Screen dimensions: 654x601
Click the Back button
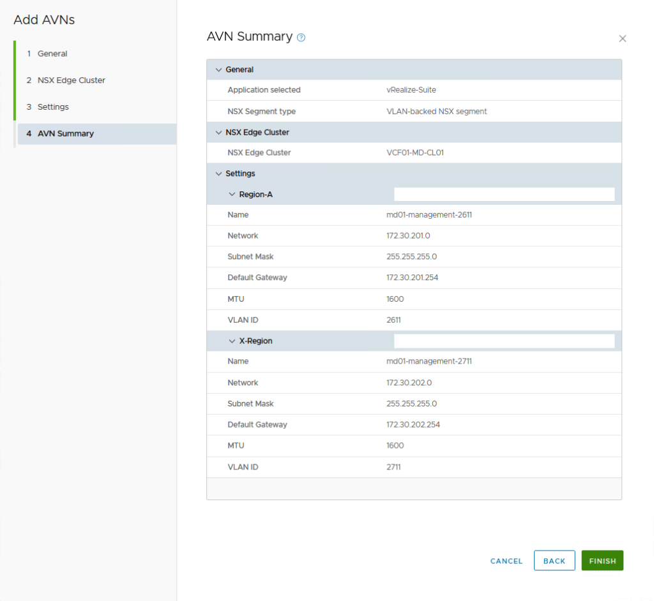pyautogui.click(x=554, y=561)
